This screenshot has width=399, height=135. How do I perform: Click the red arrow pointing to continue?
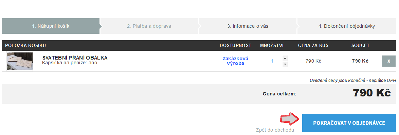290,119
